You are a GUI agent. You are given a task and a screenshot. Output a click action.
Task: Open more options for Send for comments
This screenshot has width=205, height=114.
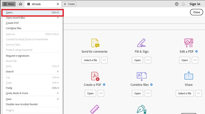pyautogui.click(x=104, y=60)
